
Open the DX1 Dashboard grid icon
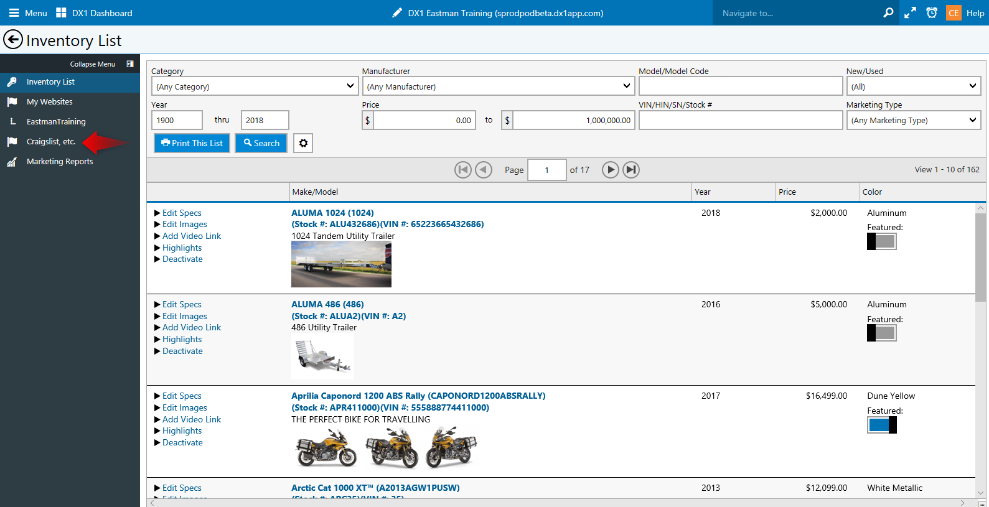coord(61,13)
